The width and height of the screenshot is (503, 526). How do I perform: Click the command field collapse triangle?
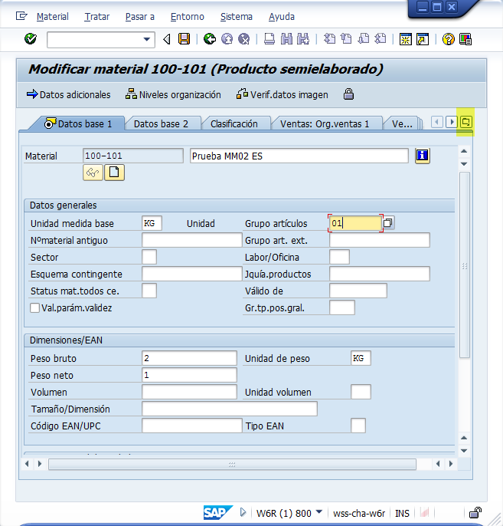(x=166, y=39)
